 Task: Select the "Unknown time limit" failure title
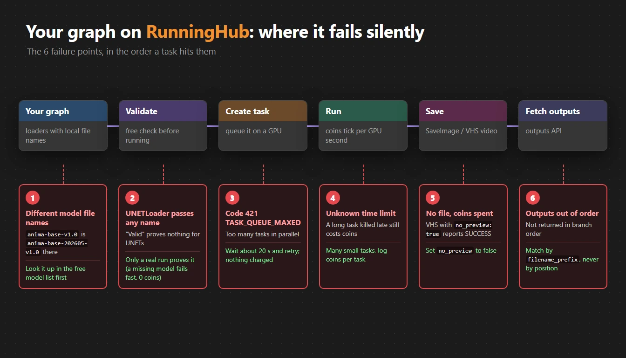tap(361, 213)
